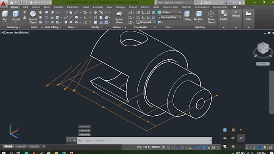Open the Layers panel button

224,15
